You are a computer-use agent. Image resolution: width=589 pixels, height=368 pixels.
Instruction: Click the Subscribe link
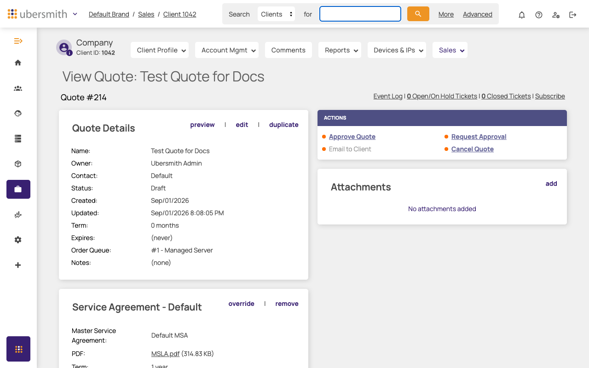coord(550,96)
